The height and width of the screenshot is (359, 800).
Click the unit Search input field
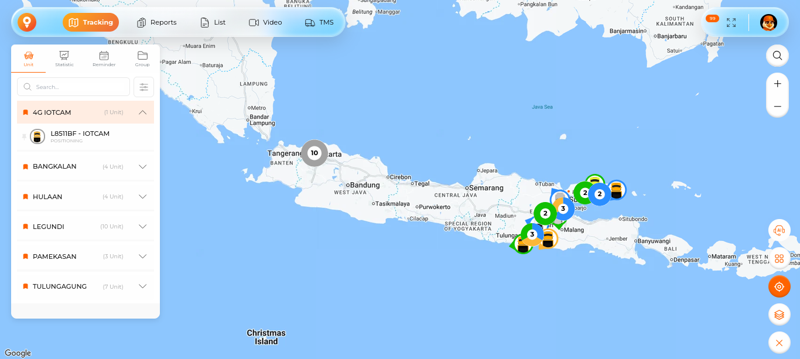click(73, 87)
